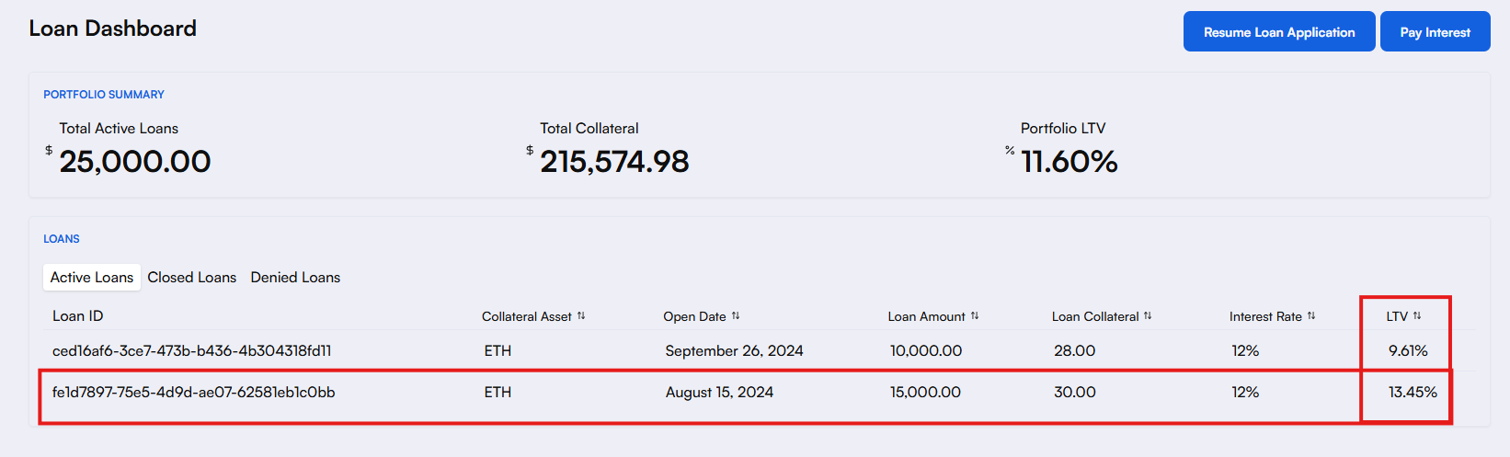This screenshot has height=457, width=1510.
Task: Sort by Collateral Asset sort icon
Action: click(x=581, y=315)
